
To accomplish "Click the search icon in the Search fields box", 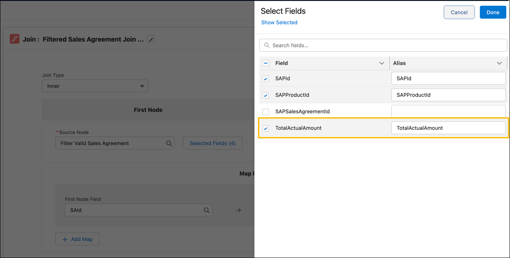I will point(267,45).
